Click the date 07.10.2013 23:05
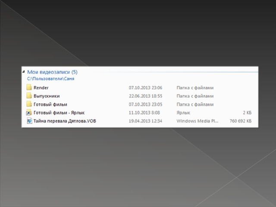Screen dimensions: 276x207 tap(145, 104)
